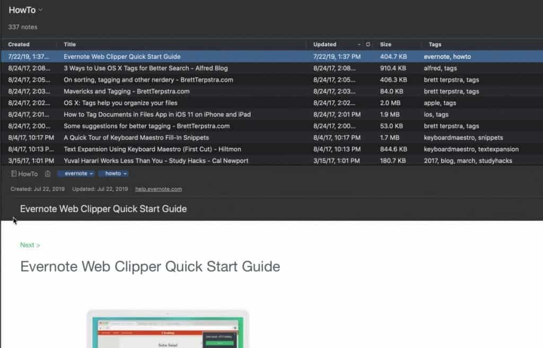This screenshot has width=543, height=348.
Task: Sort notes by the Title column header
Action: (69, 45)
